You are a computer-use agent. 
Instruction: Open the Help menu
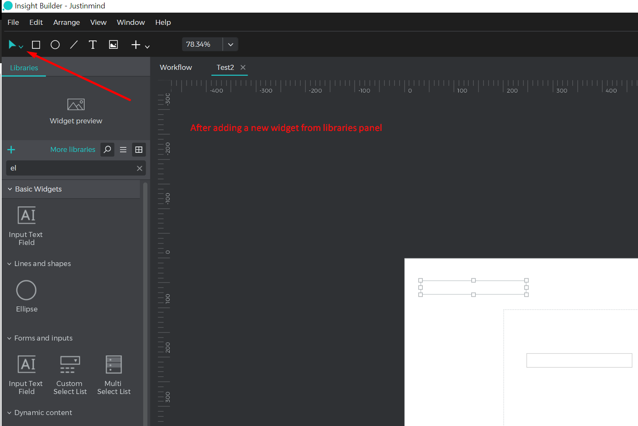163,22
